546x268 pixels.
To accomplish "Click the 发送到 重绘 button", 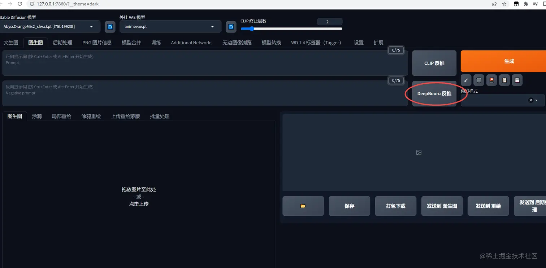I will click(488, 206).
